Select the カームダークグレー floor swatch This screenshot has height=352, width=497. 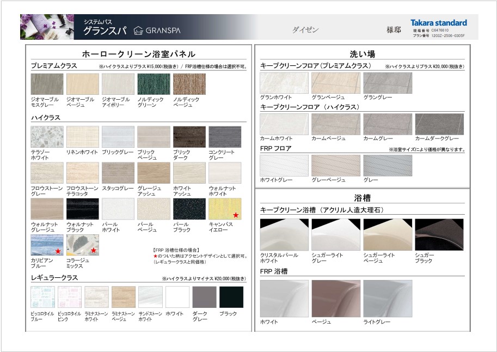click(439, 124)
